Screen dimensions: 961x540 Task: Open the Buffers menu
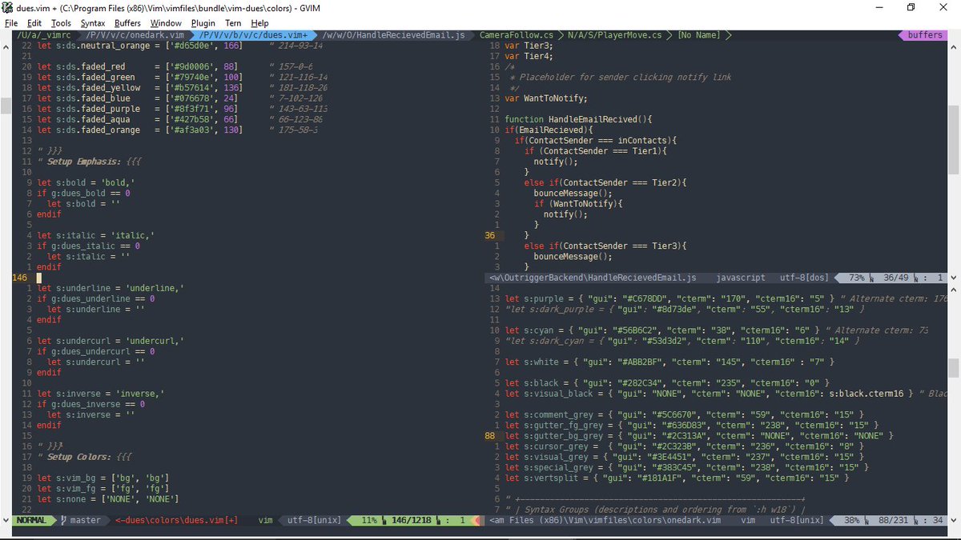[x=127, y=23]
